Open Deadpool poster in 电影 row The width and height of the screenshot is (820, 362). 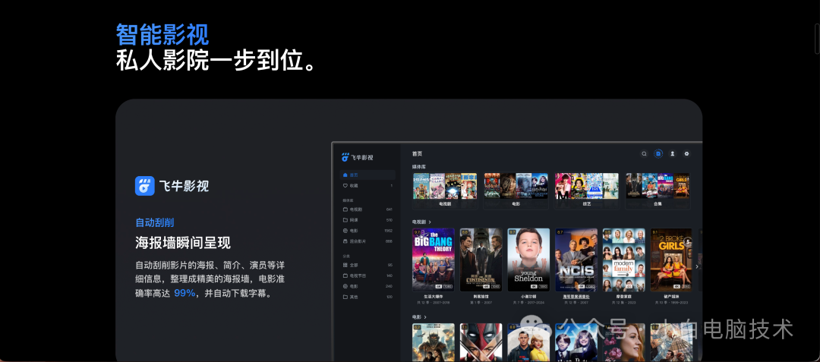481,342
